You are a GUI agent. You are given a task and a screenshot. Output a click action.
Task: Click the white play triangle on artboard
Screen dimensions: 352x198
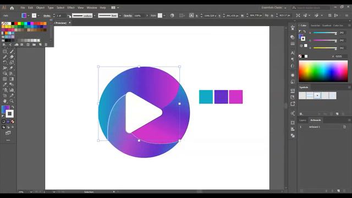(x=143, y=112)
